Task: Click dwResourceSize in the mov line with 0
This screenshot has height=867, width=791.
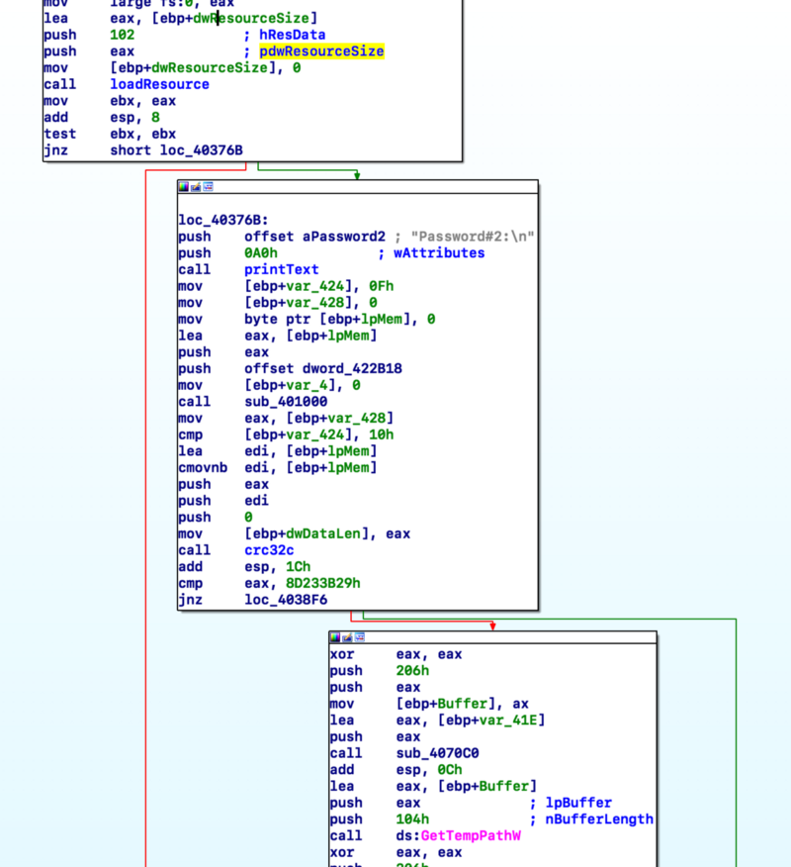Action: pos(210,68)
